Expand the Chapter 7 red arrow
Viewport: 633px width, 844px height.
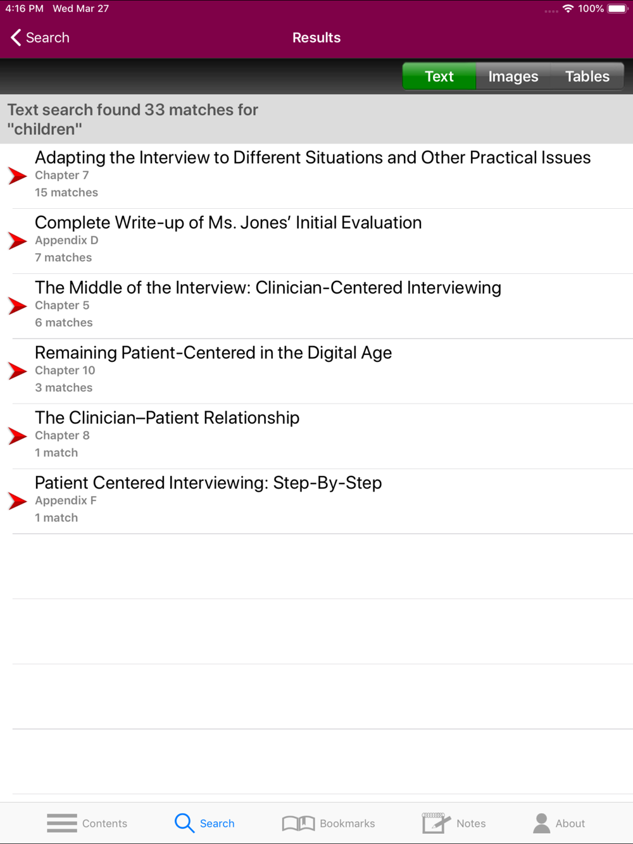(18, 176)
